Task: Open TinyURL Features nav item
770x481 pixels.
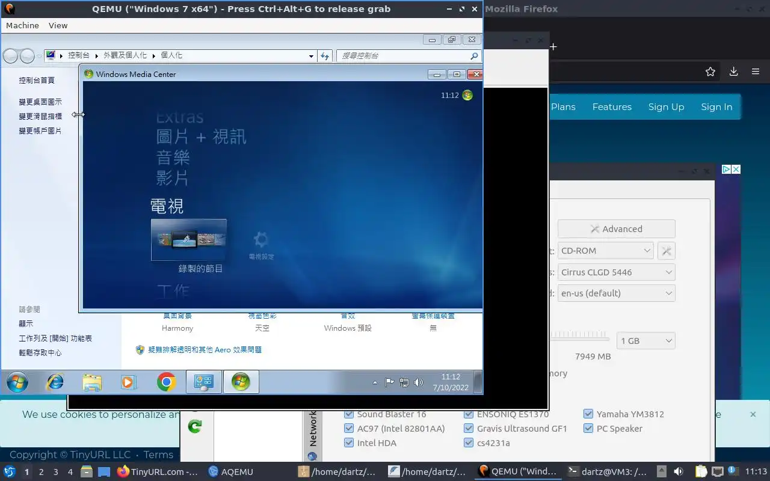Action: pyautogui.click(x=612, y=106)
